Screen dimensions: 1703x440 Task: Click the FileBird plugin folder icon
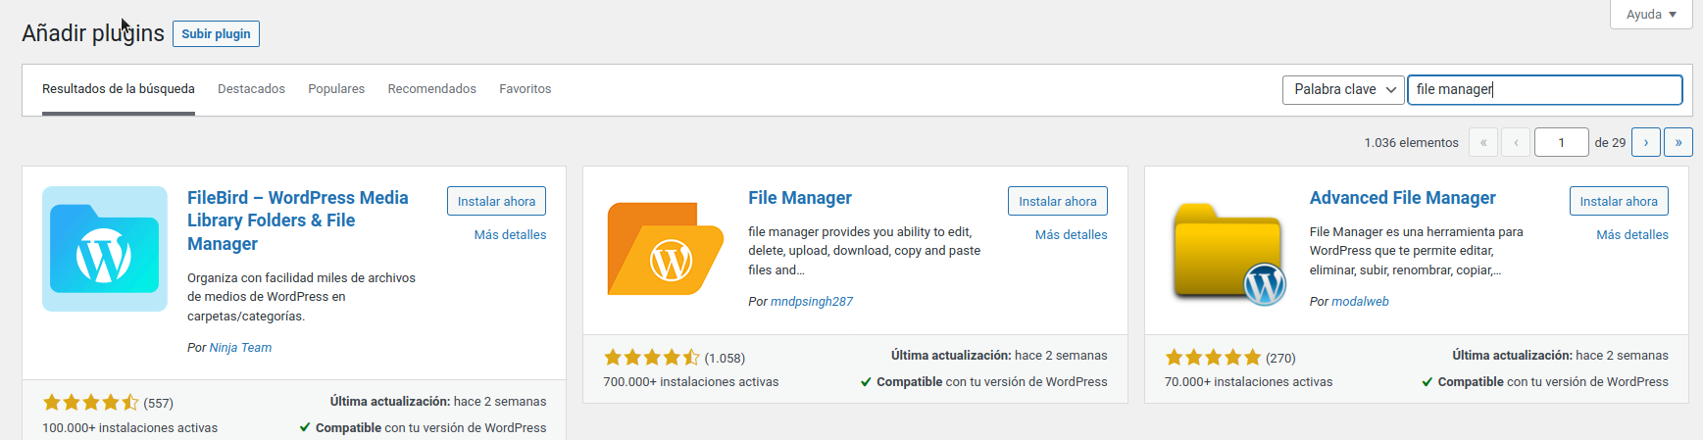pyautogui.click(x=105, y=249)
